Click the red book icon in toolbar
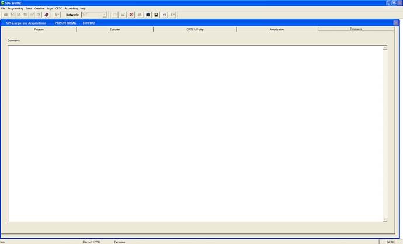The width and height of the screenshot is (403, 244). tap(47, 15)
